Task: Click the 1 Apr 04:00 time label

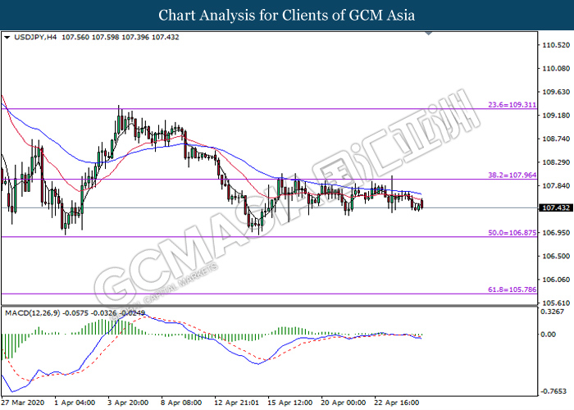Action: 75,403
